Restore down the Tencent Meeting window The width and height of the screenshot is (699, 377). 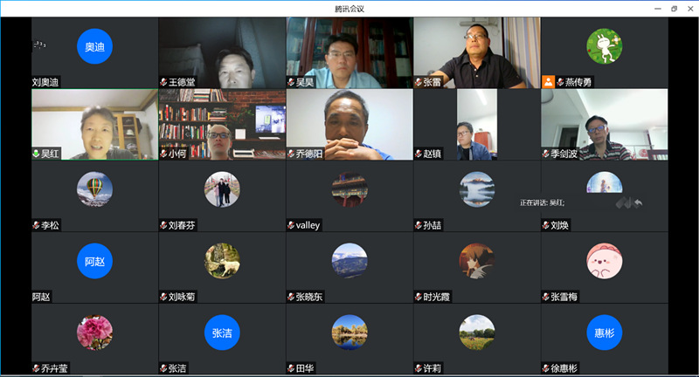674,8
